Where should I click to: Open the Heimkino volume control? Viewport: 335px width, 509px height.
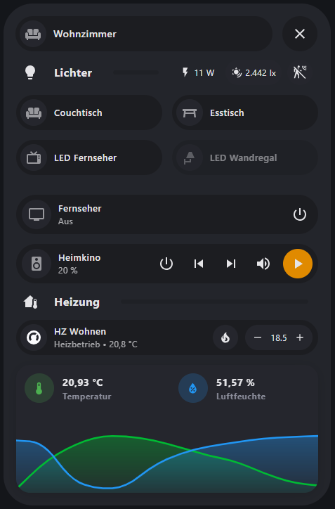tap(263, 264)
